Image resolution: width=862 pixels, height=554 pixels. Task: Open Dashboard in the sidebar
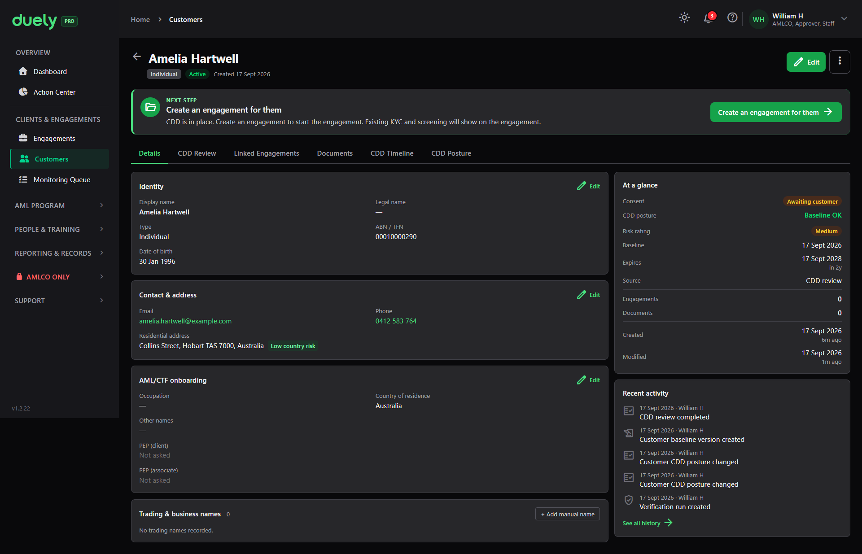coord(59,72)
